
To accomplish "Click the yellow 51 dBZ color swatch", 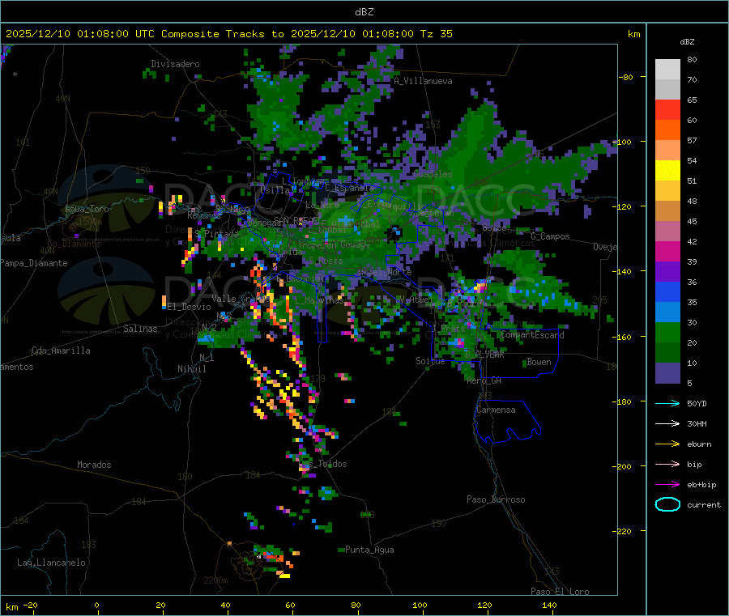I will point(667,171).
